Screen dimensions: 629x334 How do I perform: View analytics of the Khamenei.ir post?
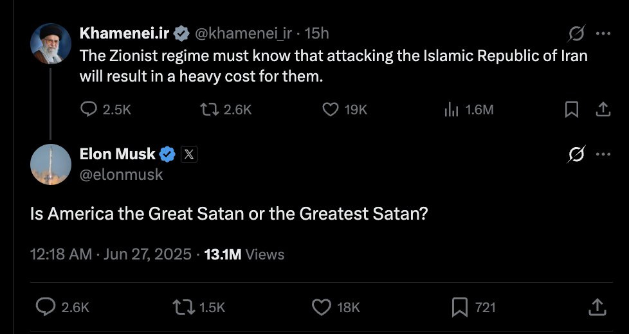[452, 110]
